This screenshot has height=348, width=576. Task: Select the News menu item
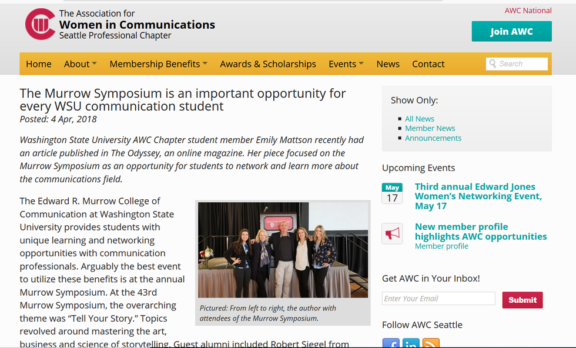coord(388,64)
